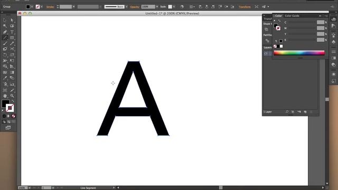The height and width of the screenshot is (190, 338).
Task: Select the Selection tool (black arrow)
Action: click(x=5, y=20)
